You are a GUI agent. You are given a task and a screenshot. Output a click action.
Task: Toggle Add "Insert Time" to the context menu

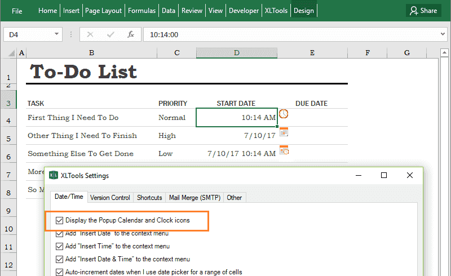tap(59, 246)
